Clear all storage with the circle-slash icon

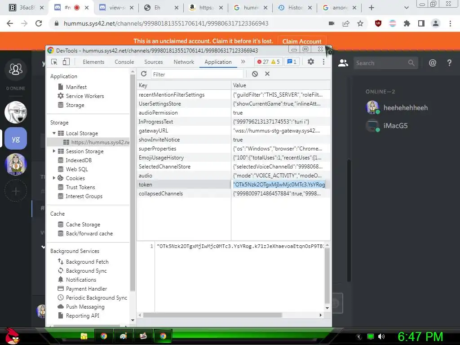pos(255,74)
